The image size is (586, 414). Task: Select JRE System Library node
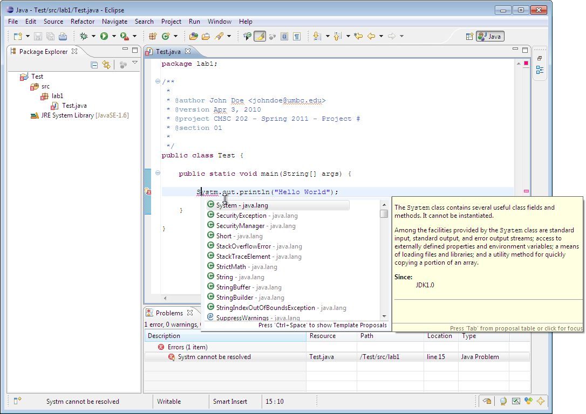click(x=80, y=115)
